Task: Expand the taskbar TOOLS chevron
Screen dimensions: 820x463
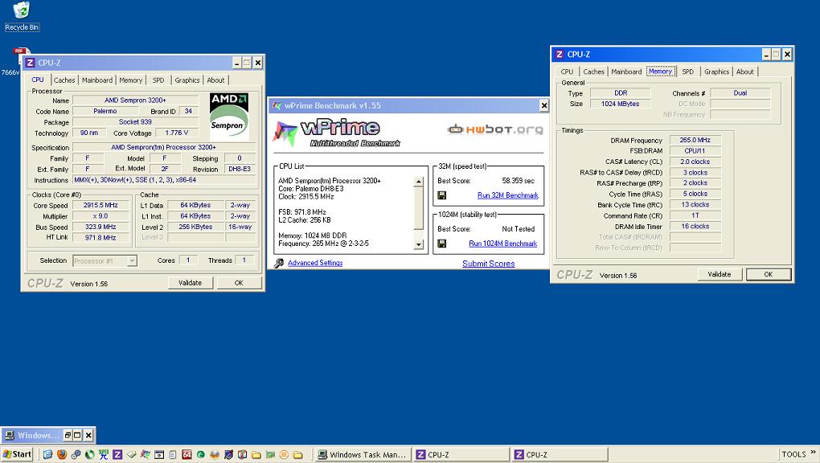Action: pyautogui.click(x=814, y=453)
